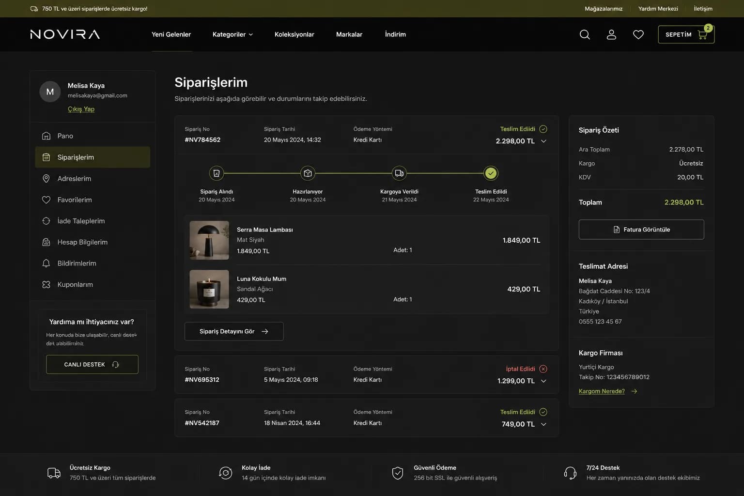Click the Sipariş Alındı step icon
The height and width of the screenshot is (496, 744).
217,173
